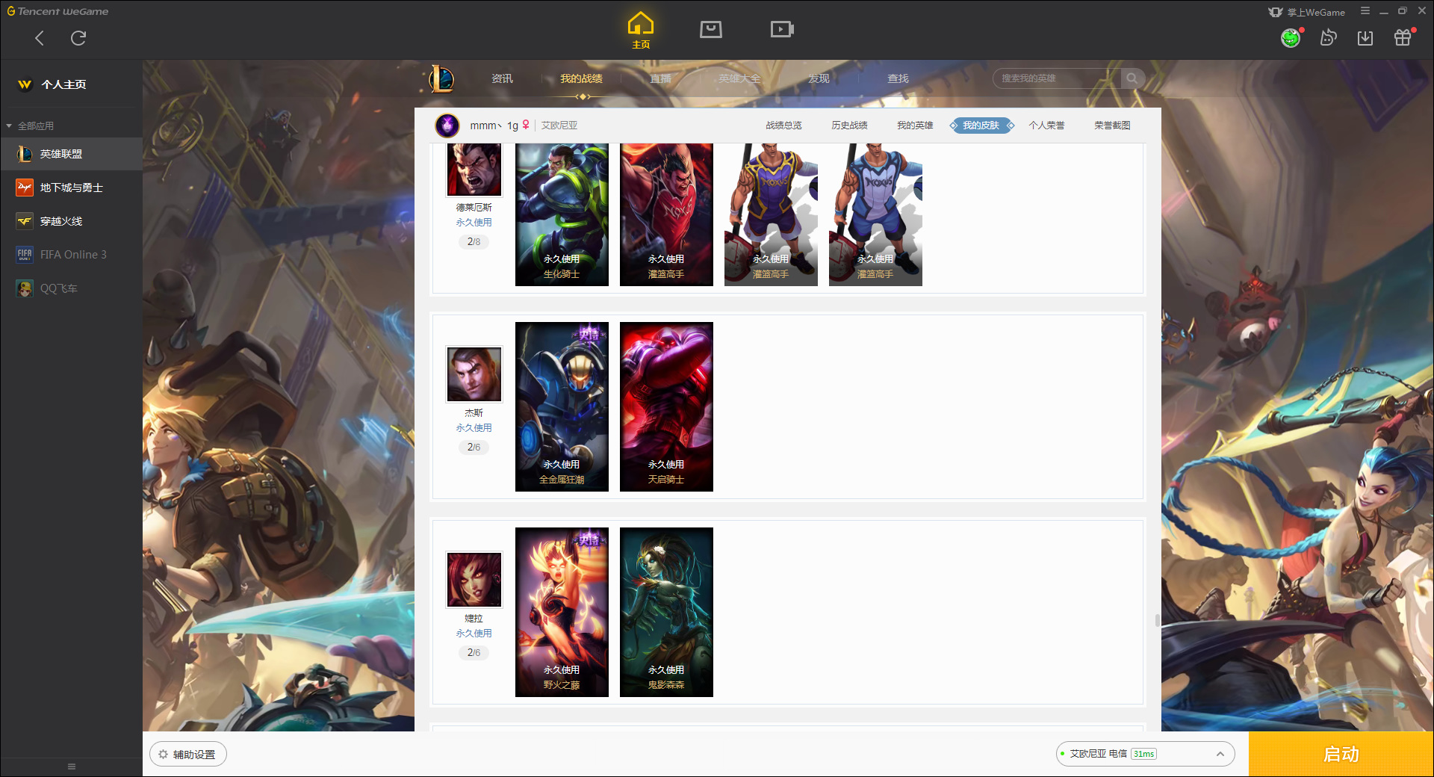This screenshot has height=777, width=1434.
Task: Click the 掌上WeGame mobile link
Action: [1307, 12]
